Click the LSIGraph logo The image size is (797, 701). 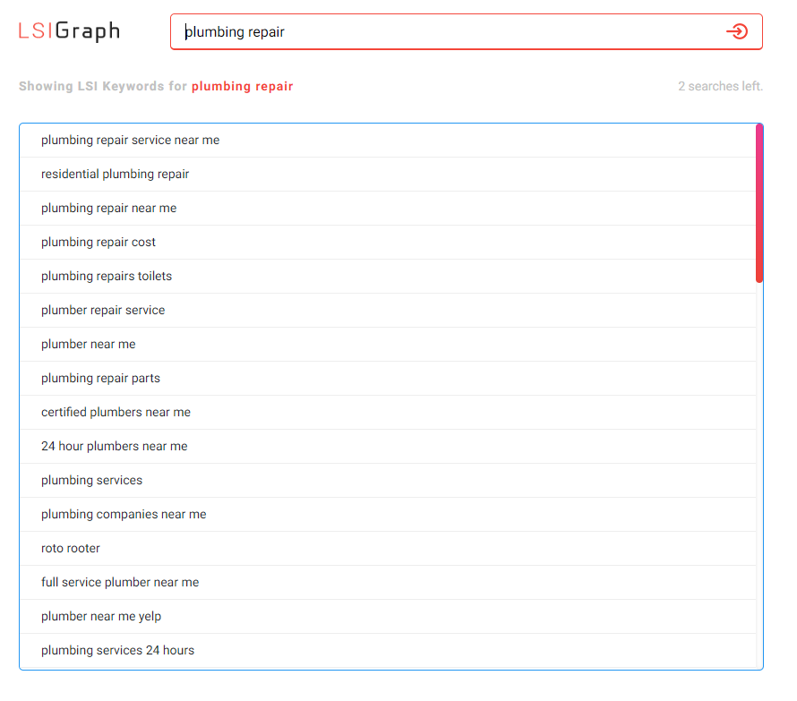tap(67, 30)
